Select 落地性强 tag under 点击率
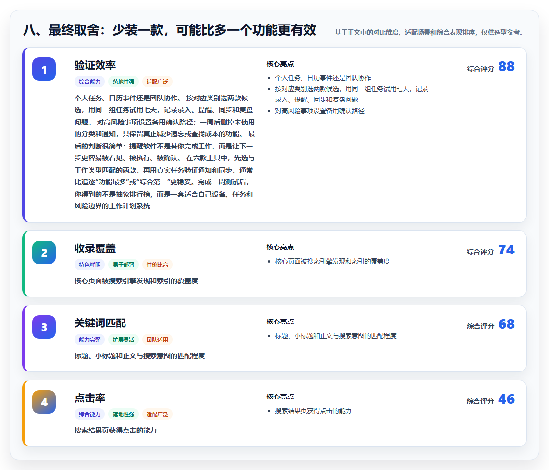This screenshot has height=470, width=549. [124, 414]
